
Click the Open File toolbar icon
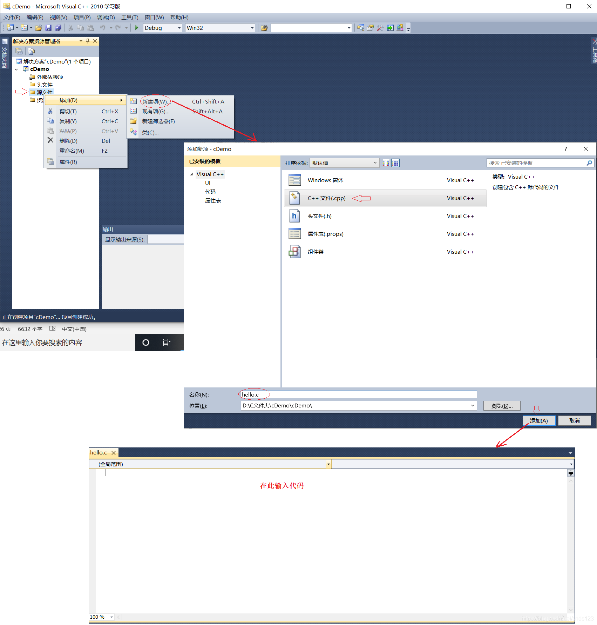click(39, 28)
